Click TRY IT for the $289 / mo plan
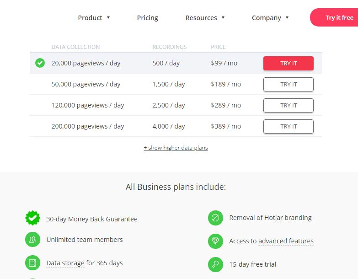Viewport: 358px width, 279px height. (289, 105)
